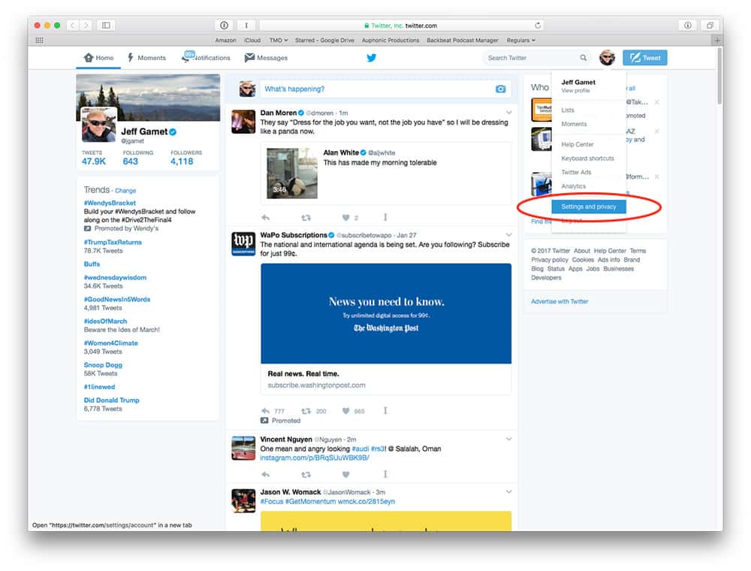Open the #WendysBracket trend
Image resolution: width=751 pixels, height=571 pixels.
pos(110,203)
